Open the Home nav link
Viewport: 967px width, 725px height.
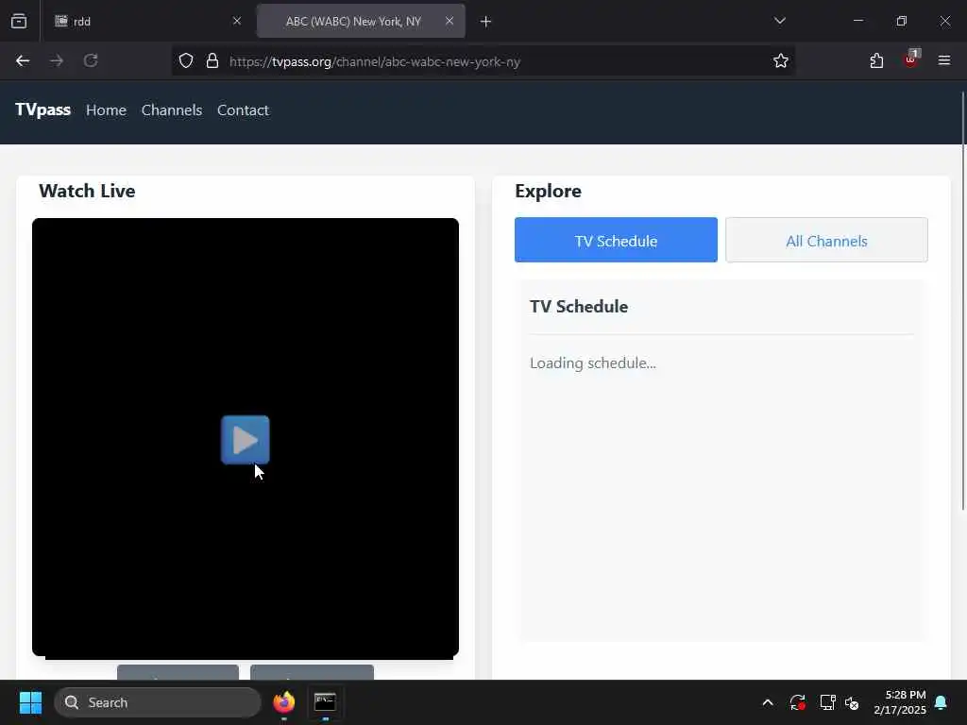(106, 110)
